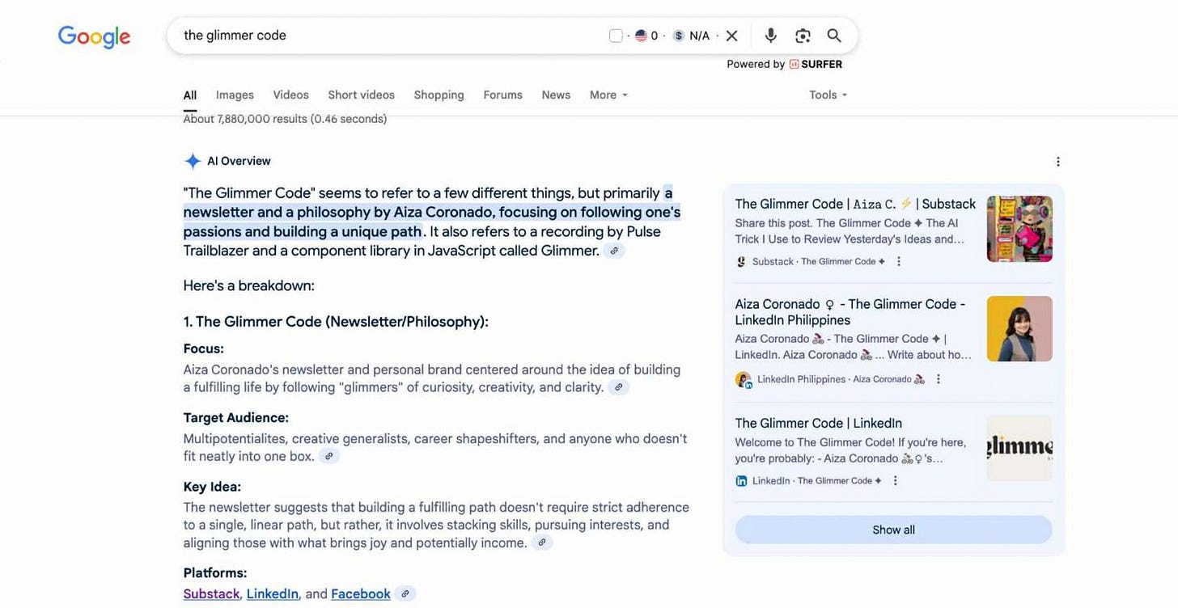Viewport: 1178px width, 608px height.
Task: Click the results count text
Action: click(x=285, y=119)
